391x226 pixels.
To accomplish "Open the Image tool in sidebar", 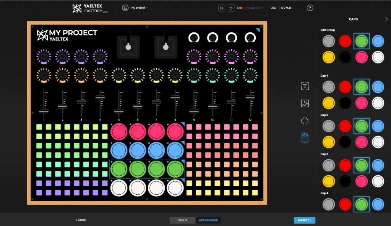I will [305, 103].
